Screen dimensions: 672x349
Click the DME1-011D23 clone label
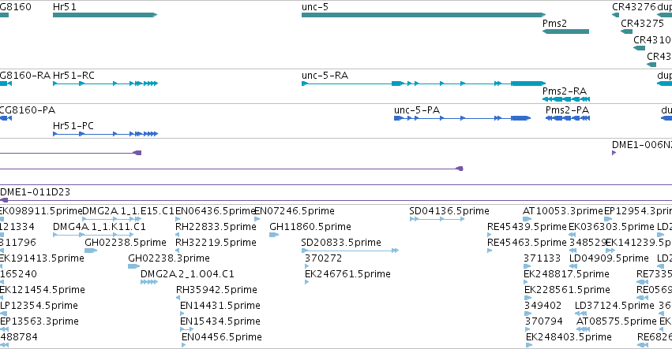point(36,192)
